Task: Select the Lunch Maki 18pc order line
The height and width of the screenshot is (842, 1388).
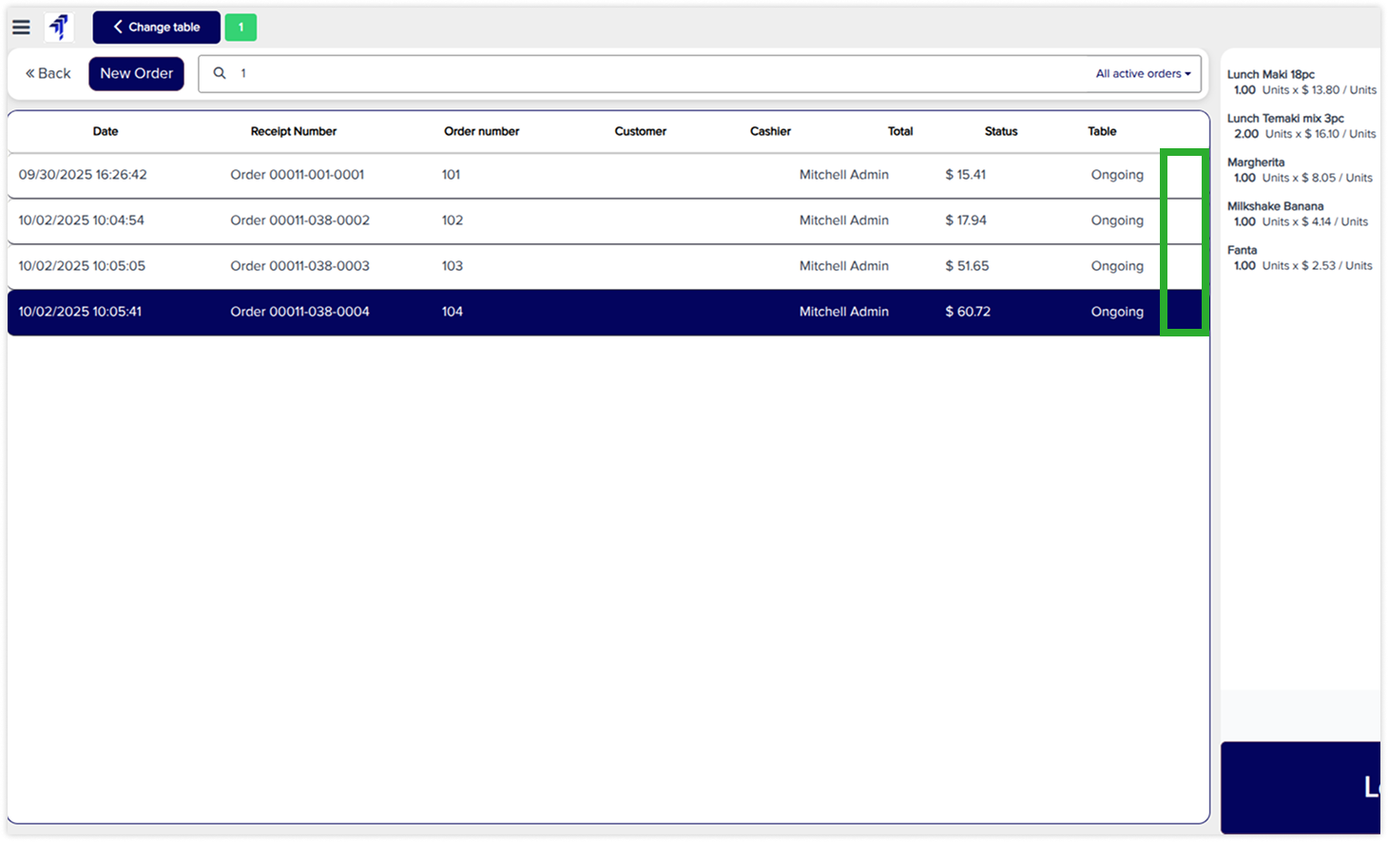Action: coord(1301,82)
